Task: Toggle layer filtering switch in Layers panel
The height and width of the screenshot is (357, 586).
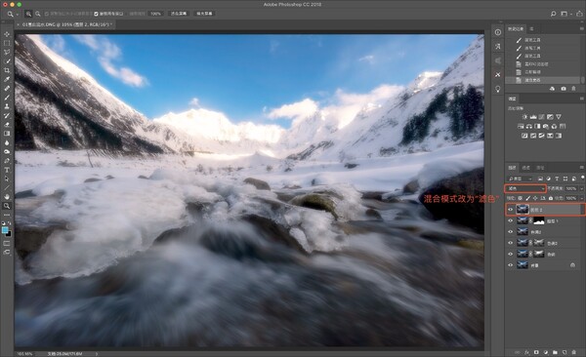Action: pos(582,178)
